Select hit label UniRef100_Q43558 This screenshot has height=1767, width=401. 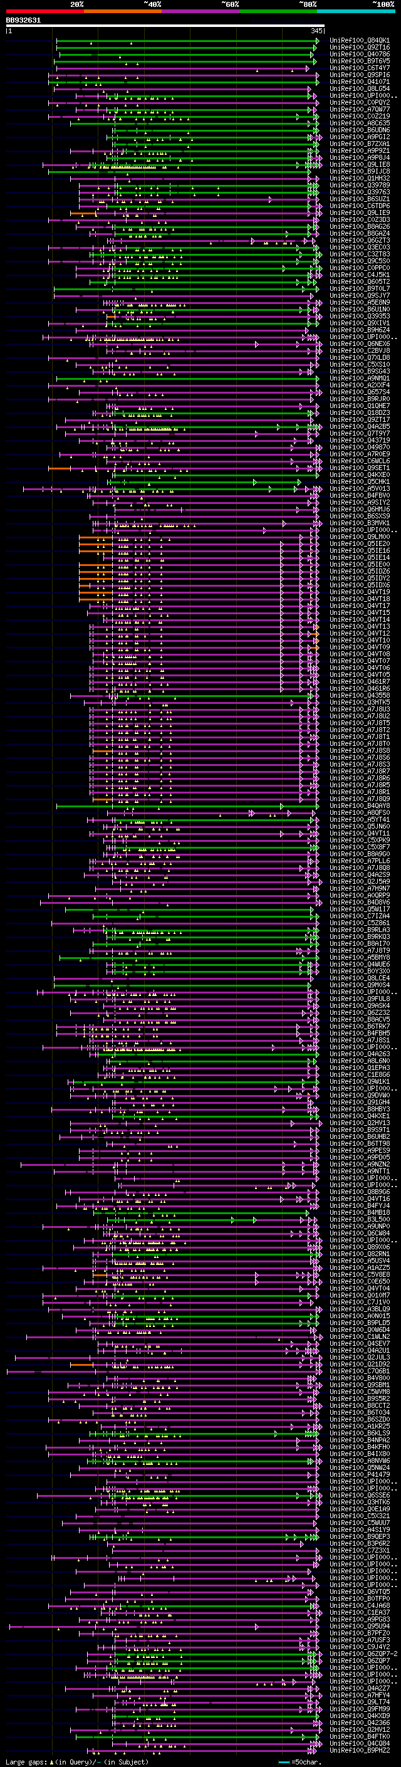click(x=360, y=696)
